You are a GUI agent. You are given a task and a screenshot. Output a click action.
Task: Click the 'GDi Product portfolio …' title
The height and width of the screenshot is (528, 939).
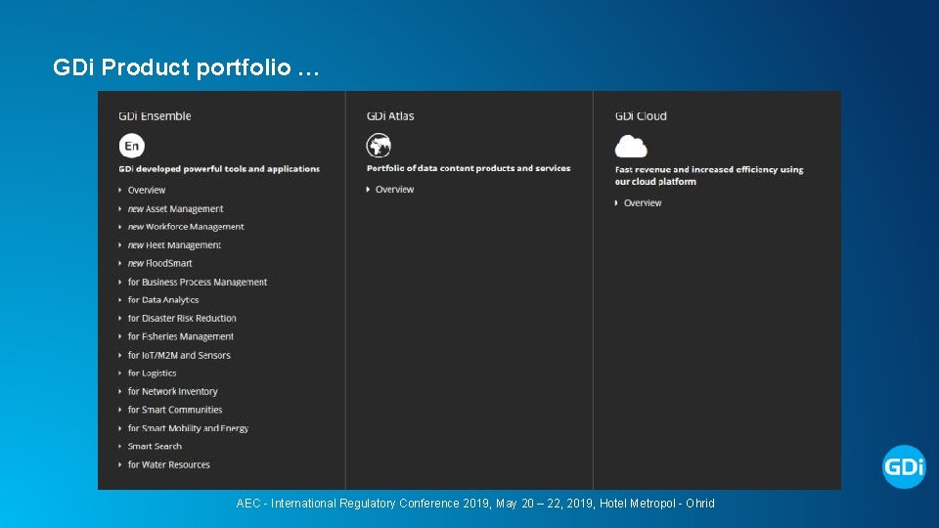click(186, 67)
